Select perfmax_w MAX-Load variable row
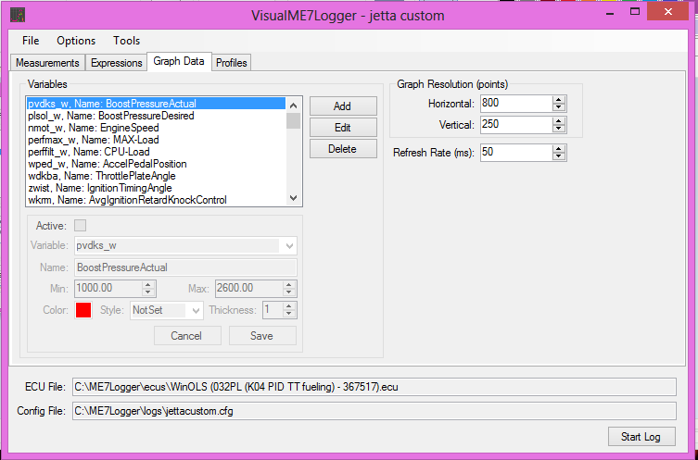The height and width of the screenshot is (460, 698). (156, 140)
